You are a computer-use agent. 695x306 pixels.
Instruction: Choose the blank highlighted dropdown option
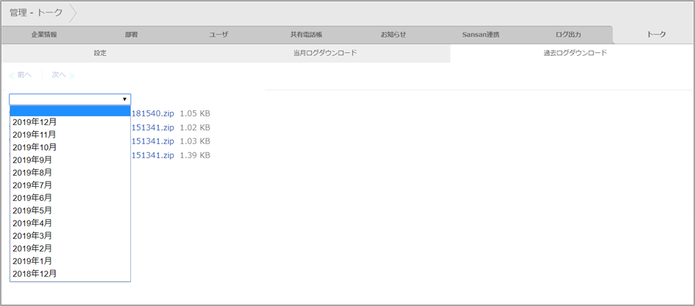tap(70, 111)
